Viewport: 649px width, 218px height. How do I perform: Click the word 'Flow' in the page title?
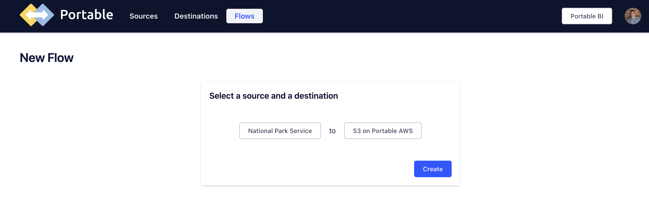coord(60,58)
